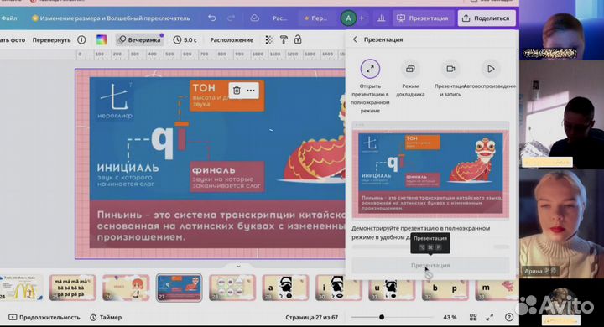Screen dimensions: 604x327
Task: Click the Пиньинь definition text on the slide
Action: (221, 226)
